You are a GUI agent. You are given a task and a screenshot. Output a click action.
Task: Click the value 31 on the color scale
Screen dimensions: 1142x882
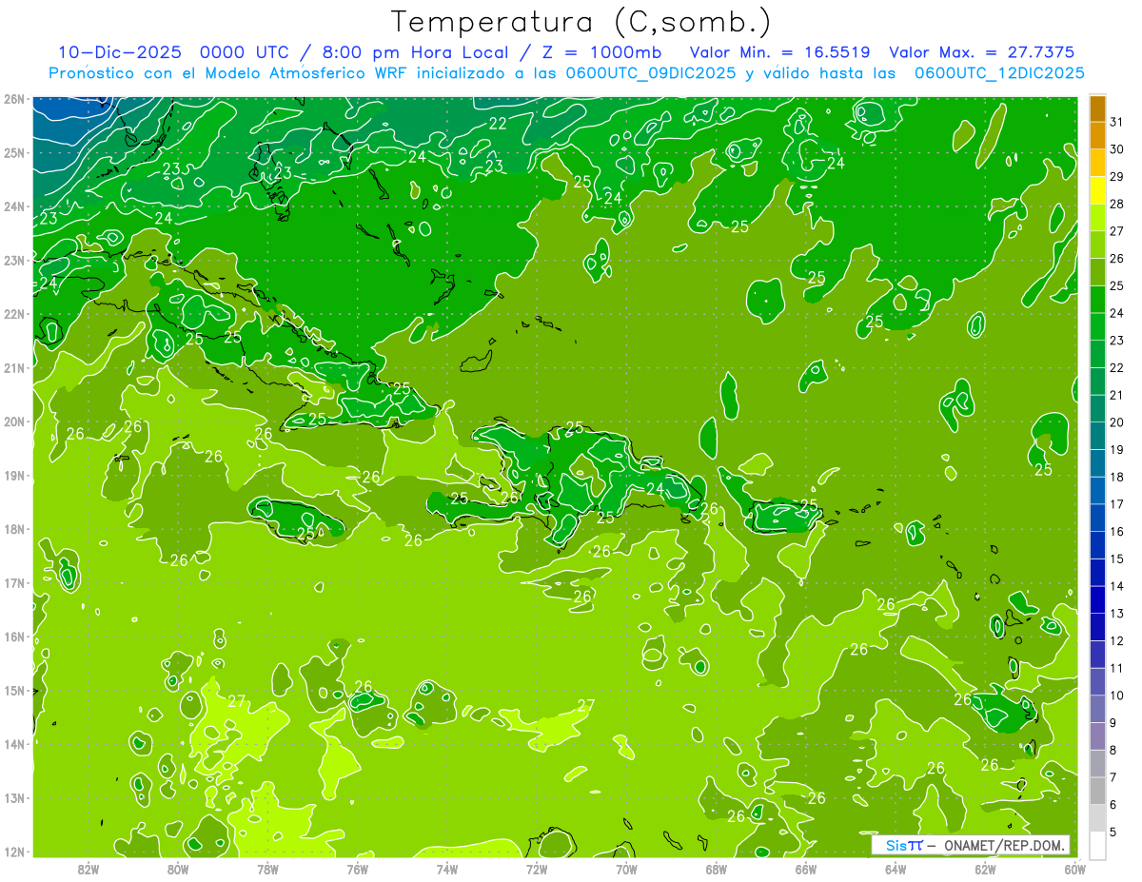pyautogui.click(x=1117, y=122)
